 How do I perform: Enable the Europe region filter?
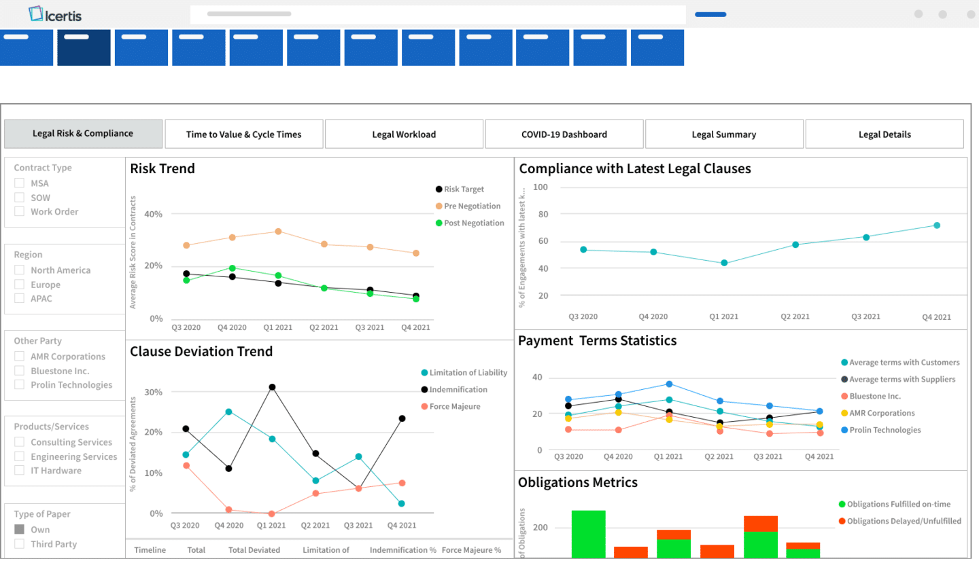point(19,285)
